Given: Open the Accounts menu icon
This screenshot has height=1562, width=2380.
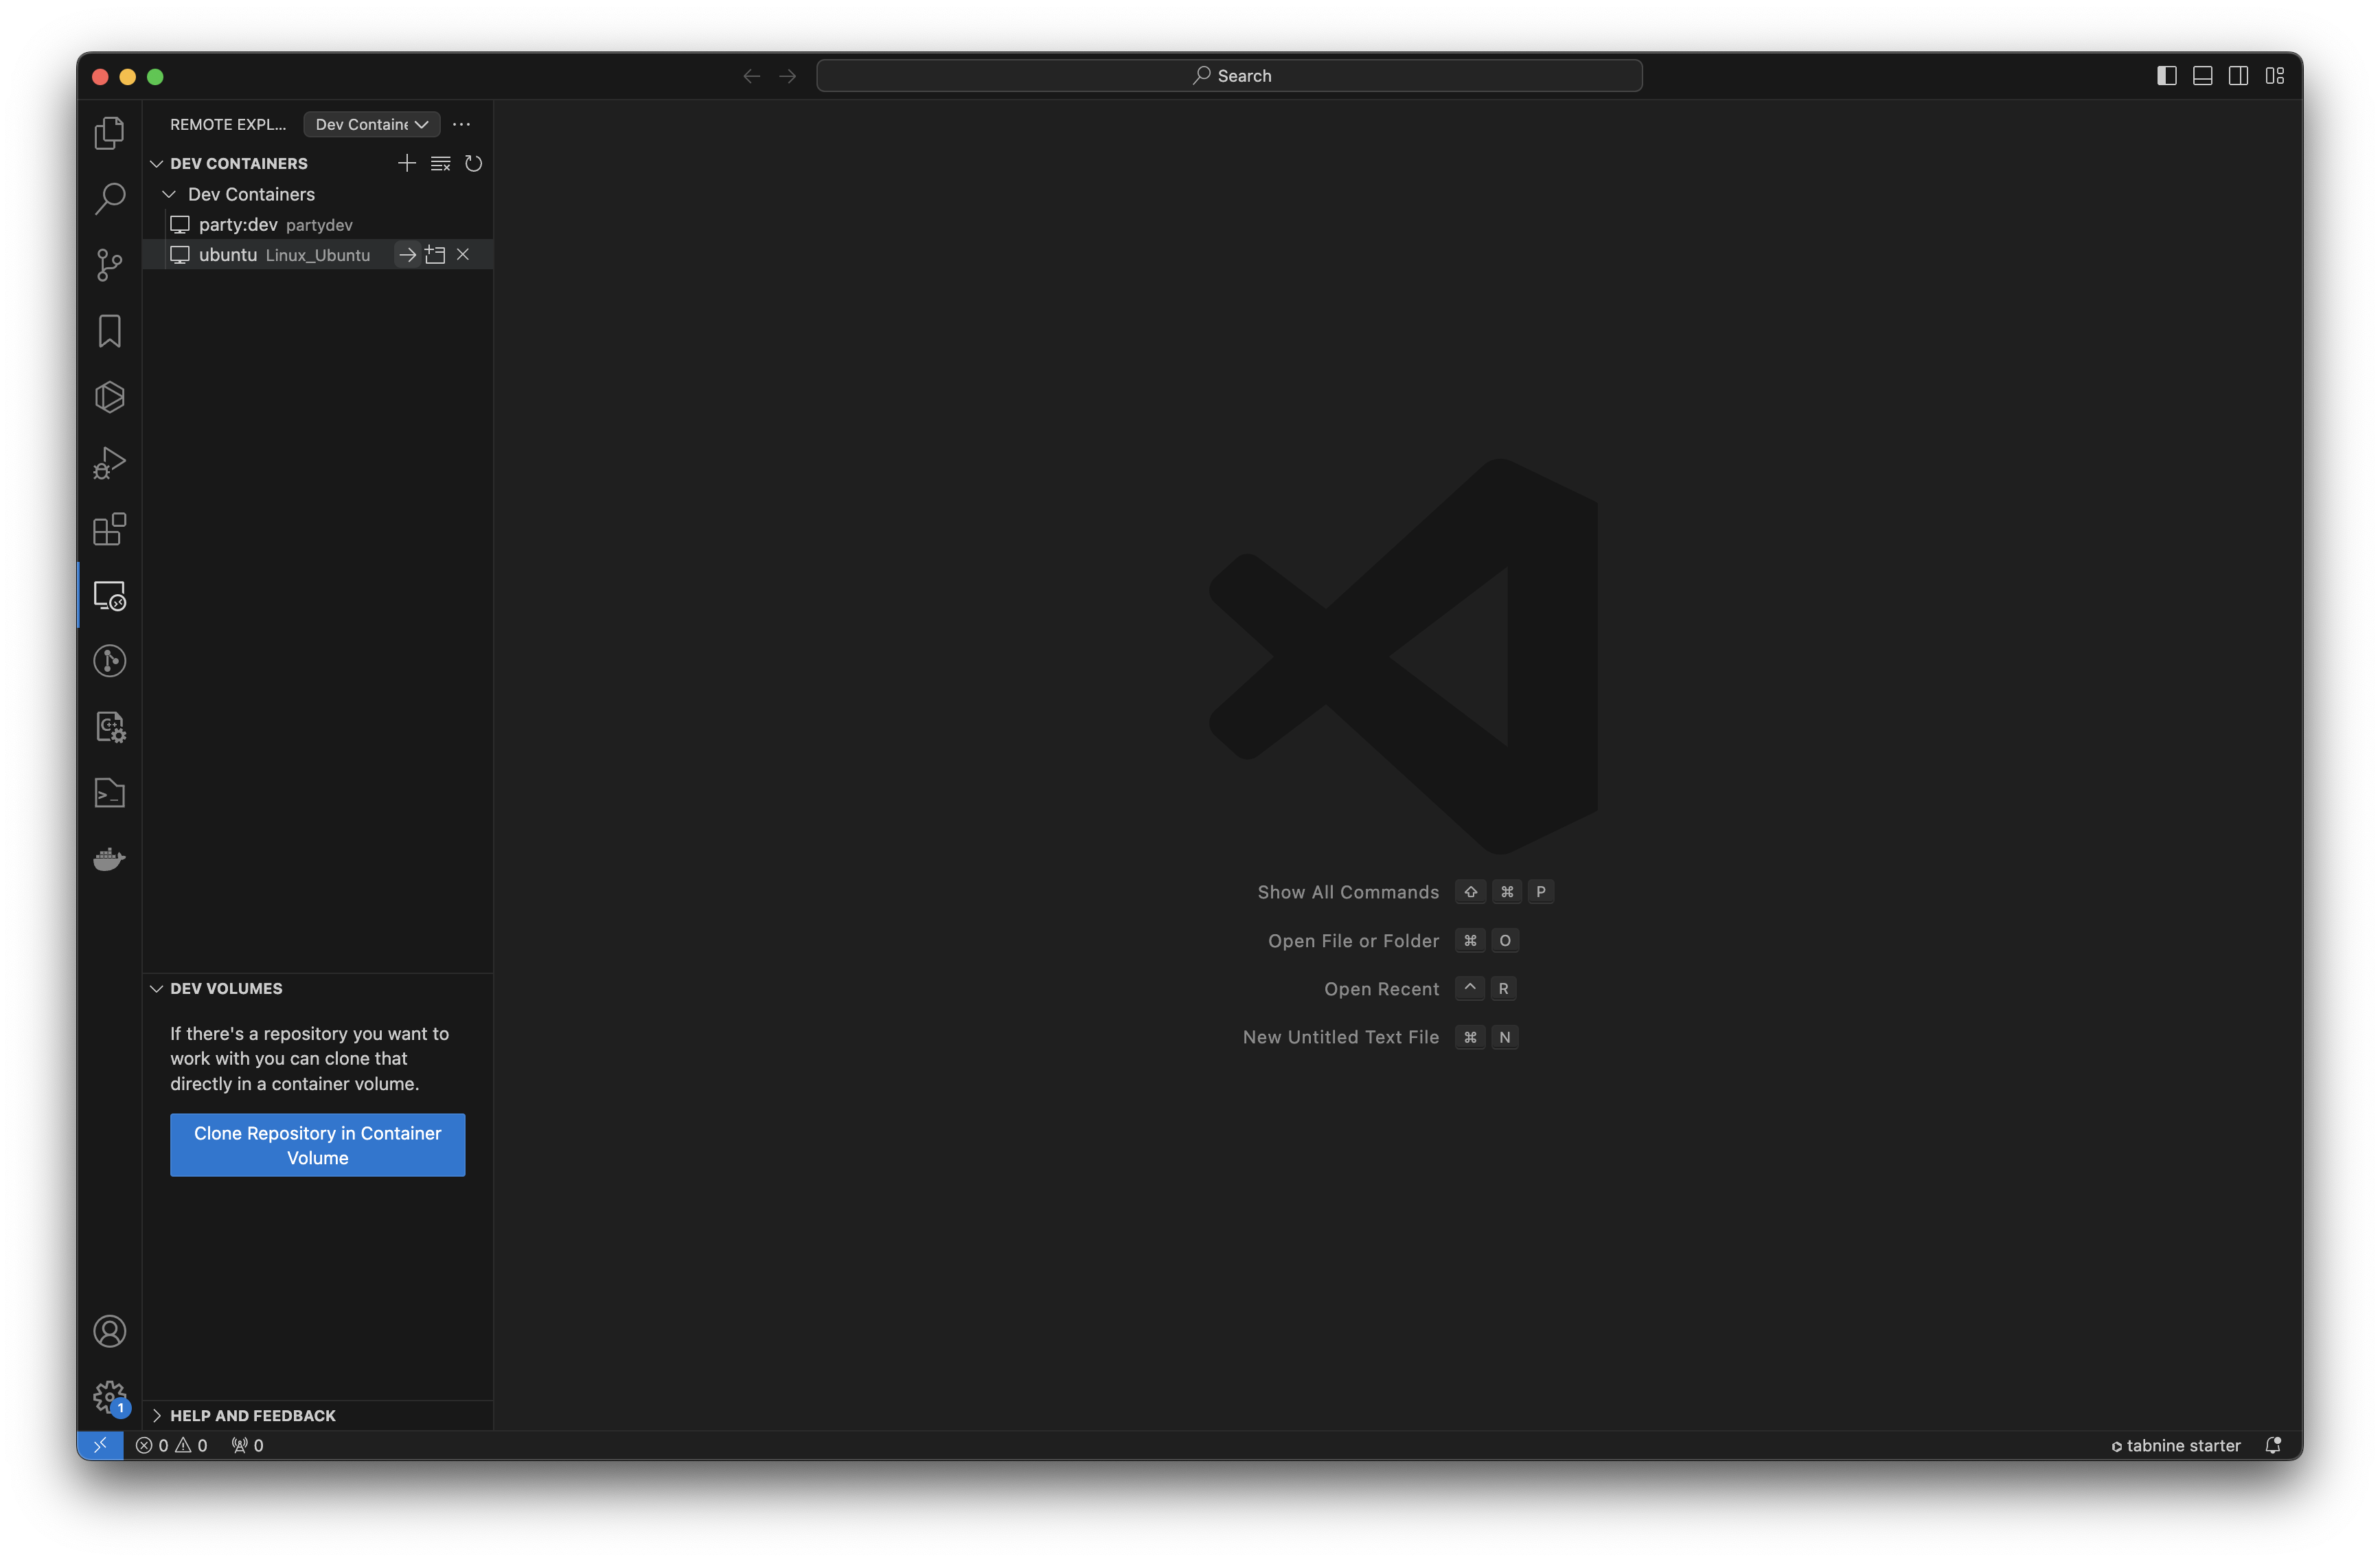Looking at the screenshot, I should (109, 1332).
